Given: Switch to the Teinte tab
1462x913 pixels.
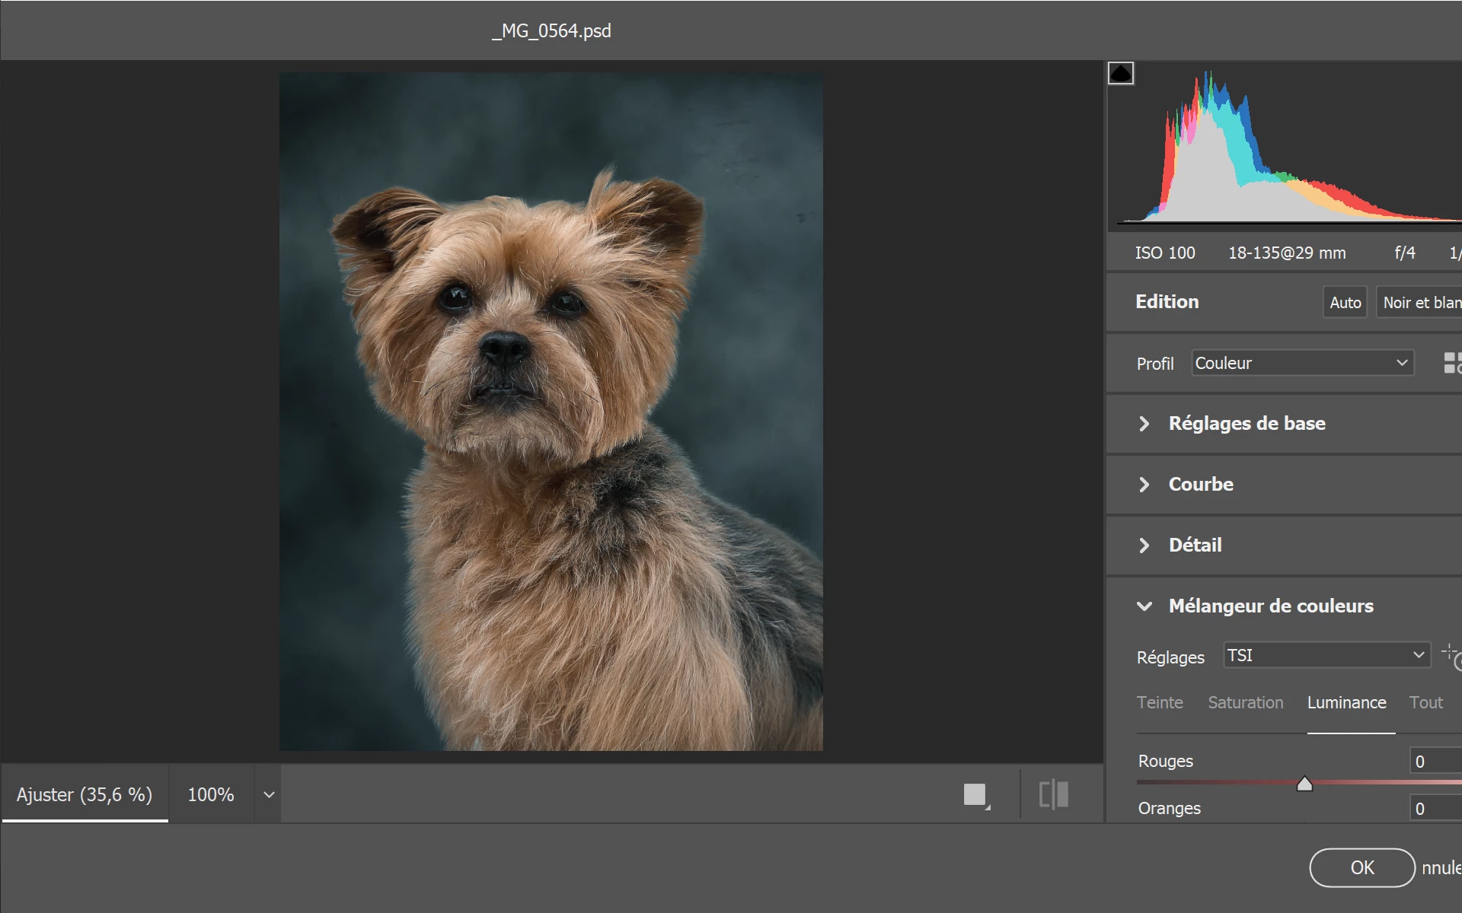Looking at the screenshot, I should tap(1160, 702).
